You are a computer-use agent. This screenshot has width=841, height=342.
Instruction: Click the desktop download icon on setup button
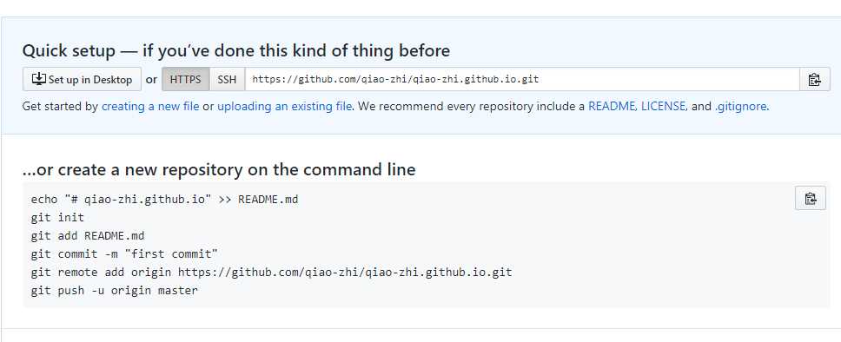coord(39,79)
